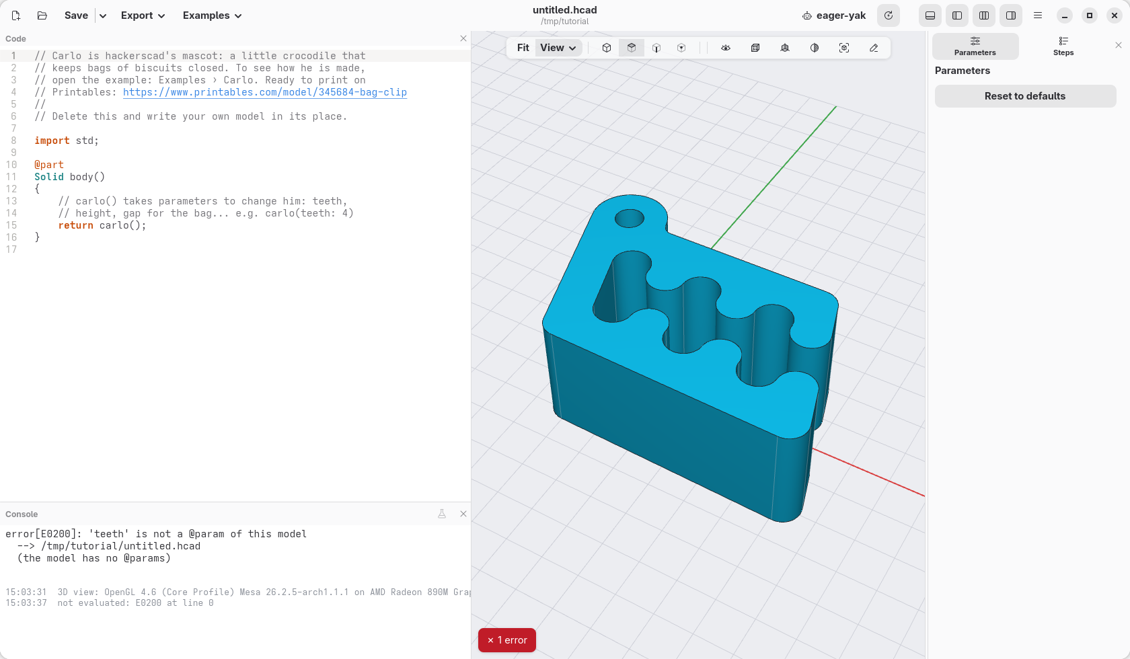The height and width of the screenshot is (659, 1130).
Task: Click the 'return carlo();' code line
Action: coord(102,225)
